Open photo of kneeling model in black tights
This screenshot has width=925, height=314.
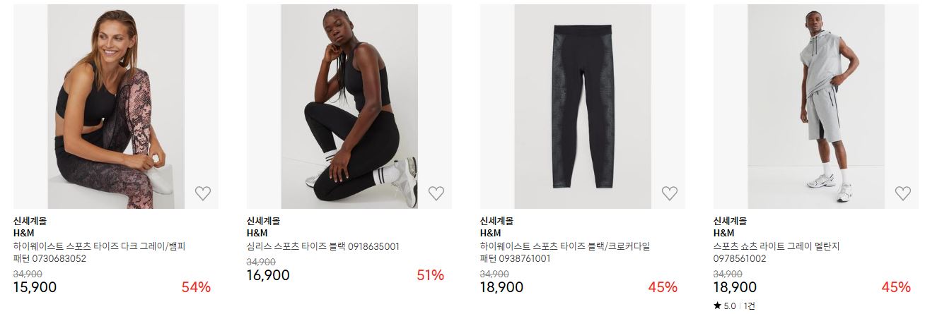349,107
